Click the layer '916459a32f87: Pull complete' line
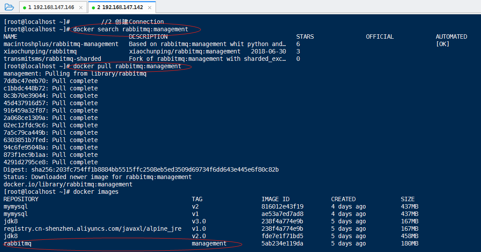 tap(51, 110)
